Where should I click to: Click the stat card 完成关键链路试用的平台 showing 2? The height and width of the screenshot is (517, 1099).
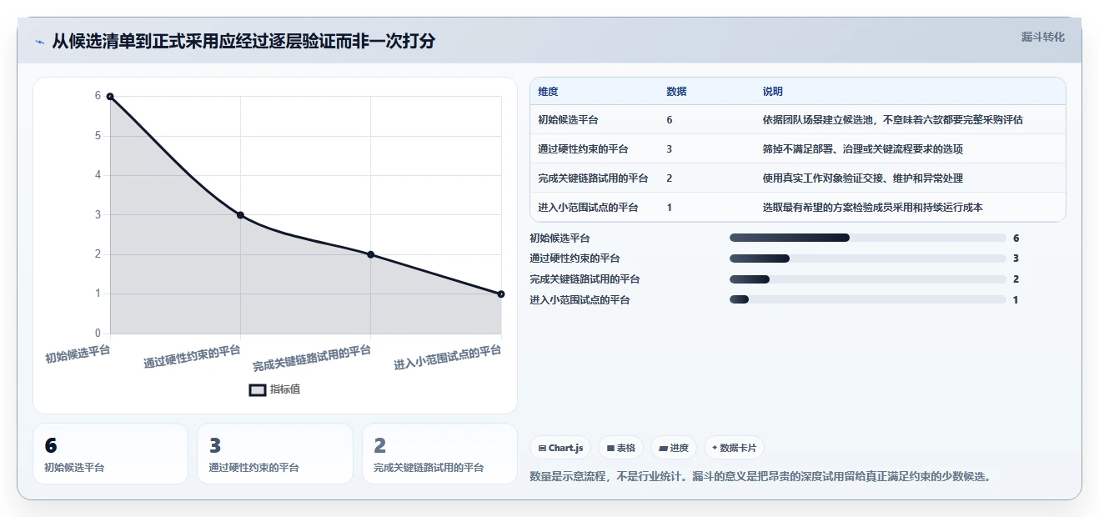coord(439,454)
